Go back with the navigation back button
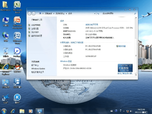Viewport: 152px width, 114px height. pos(29,14)
